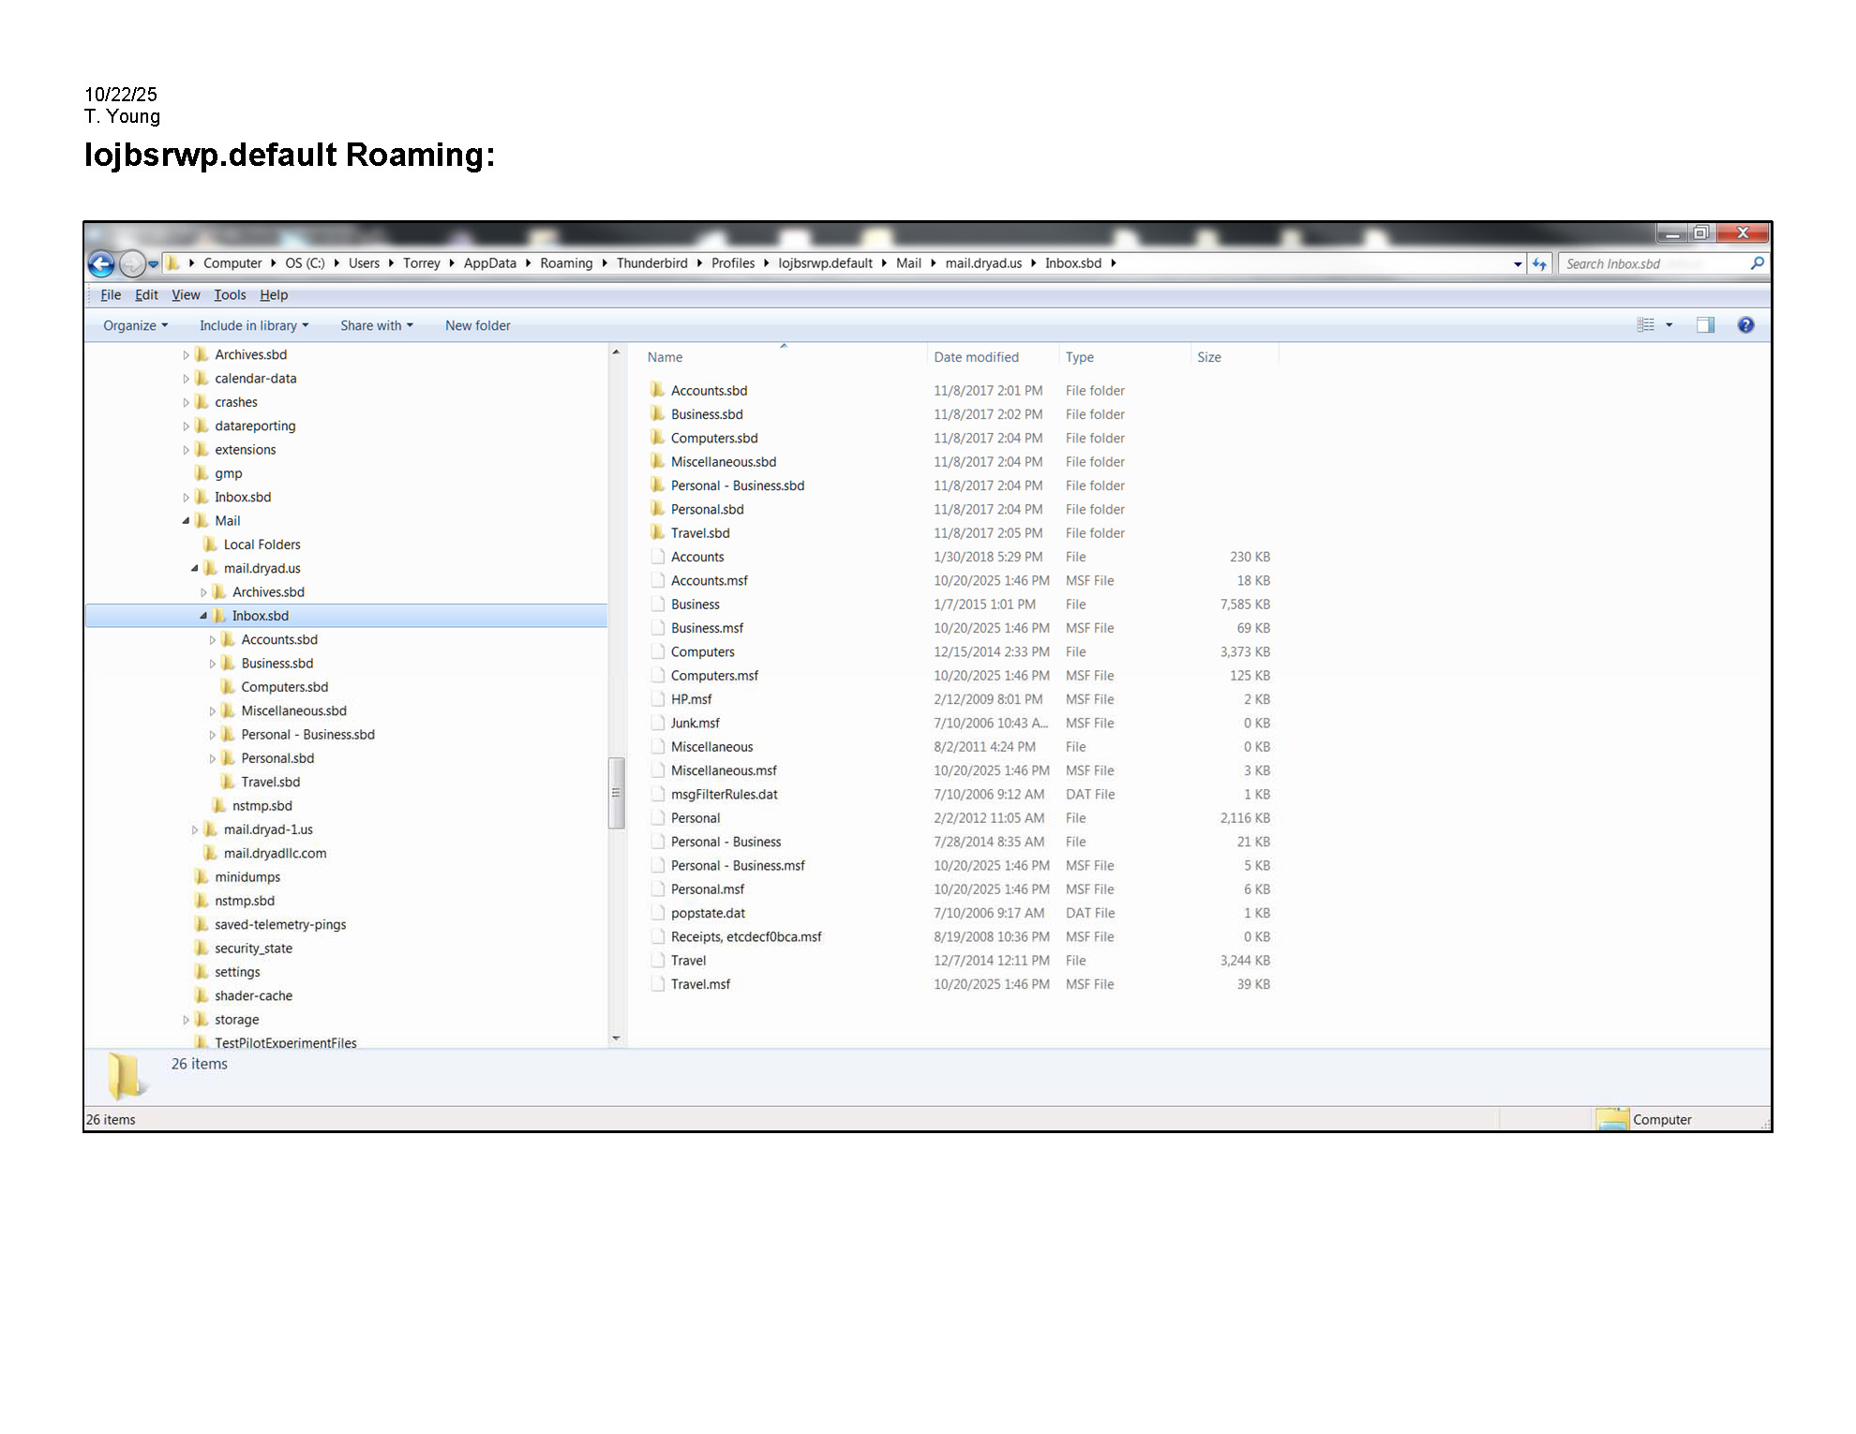The height and width of the screenshot is (1434, 1856).
Task: Open the Travel.sbd folder icon in file list
Action: pyautogui.click(x=657, y=532)
